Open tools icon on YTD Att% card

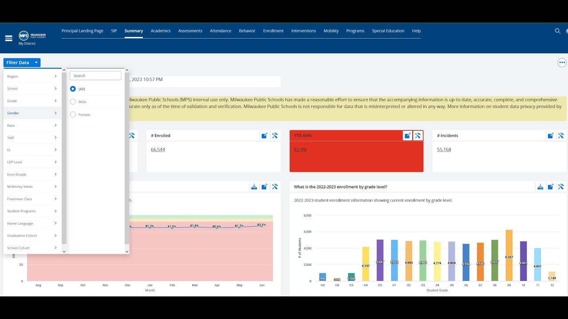pyautogui.click(x=418, y=136)
